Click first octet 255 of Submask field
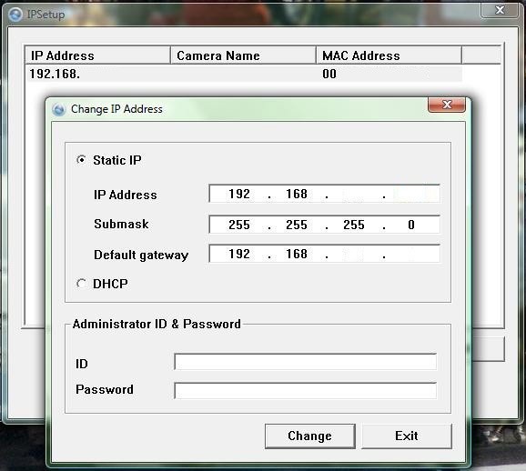 pyautogui.click(x=239, y=225)
